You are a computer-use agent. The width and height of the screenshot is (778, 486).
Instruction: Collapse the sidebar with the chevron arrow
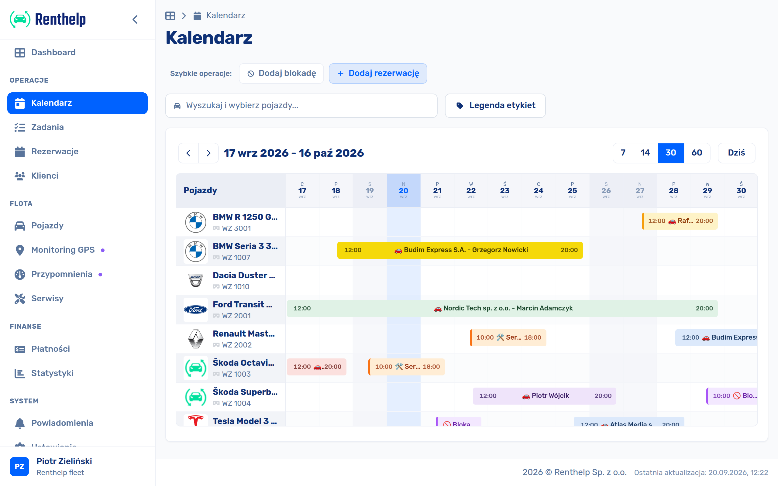[x=135, y=20]
